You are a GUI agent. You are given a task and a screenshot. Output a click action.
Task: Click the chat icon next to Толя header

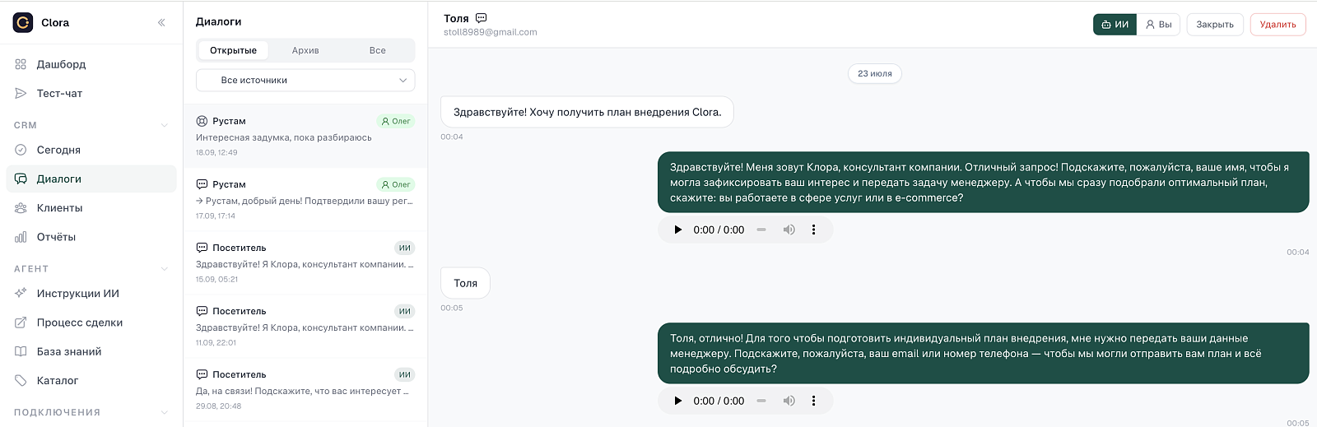pos(482,18)
